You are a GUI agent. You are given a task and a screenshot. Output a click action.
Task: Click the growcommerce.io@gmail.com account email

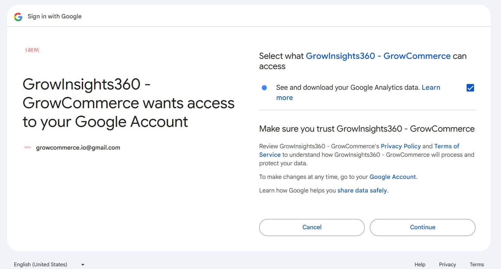click(78, 148)
